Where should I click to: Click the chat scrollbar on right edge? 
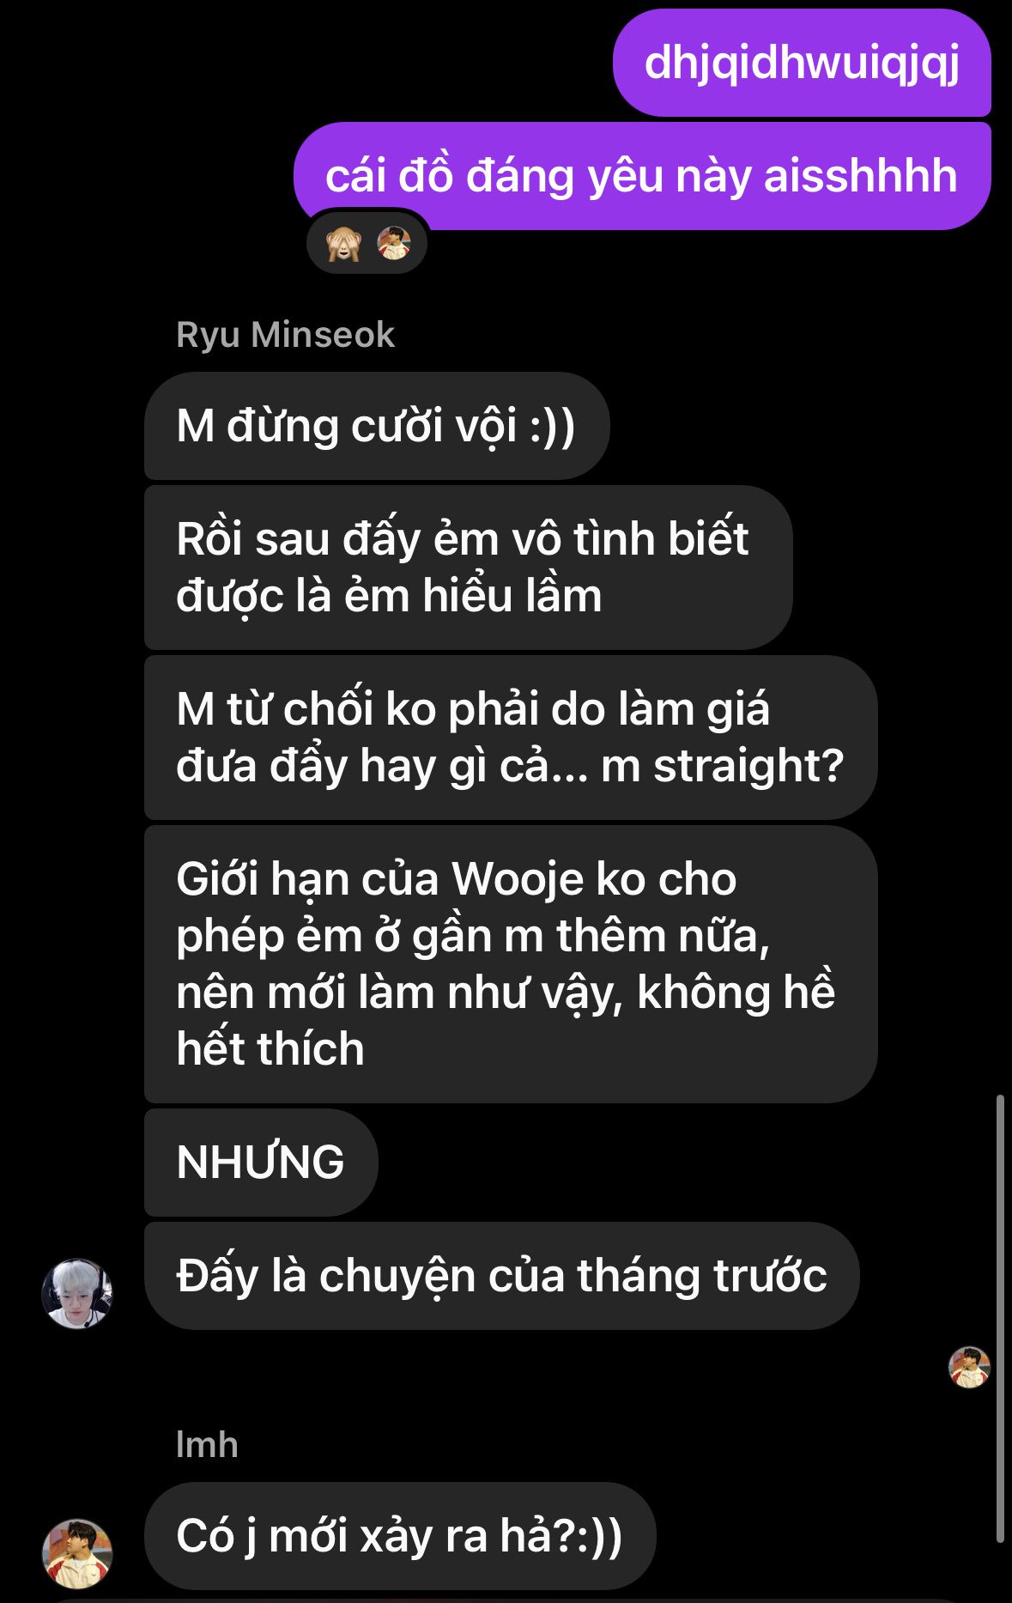click(1000, 1318)
